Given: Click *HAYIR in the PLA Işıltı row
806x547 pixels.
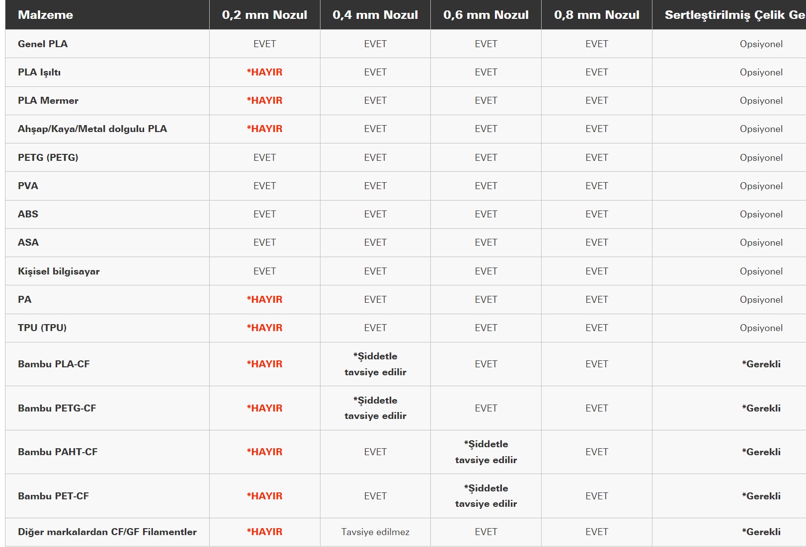Looking at the screenshot, I should [264, 72].
